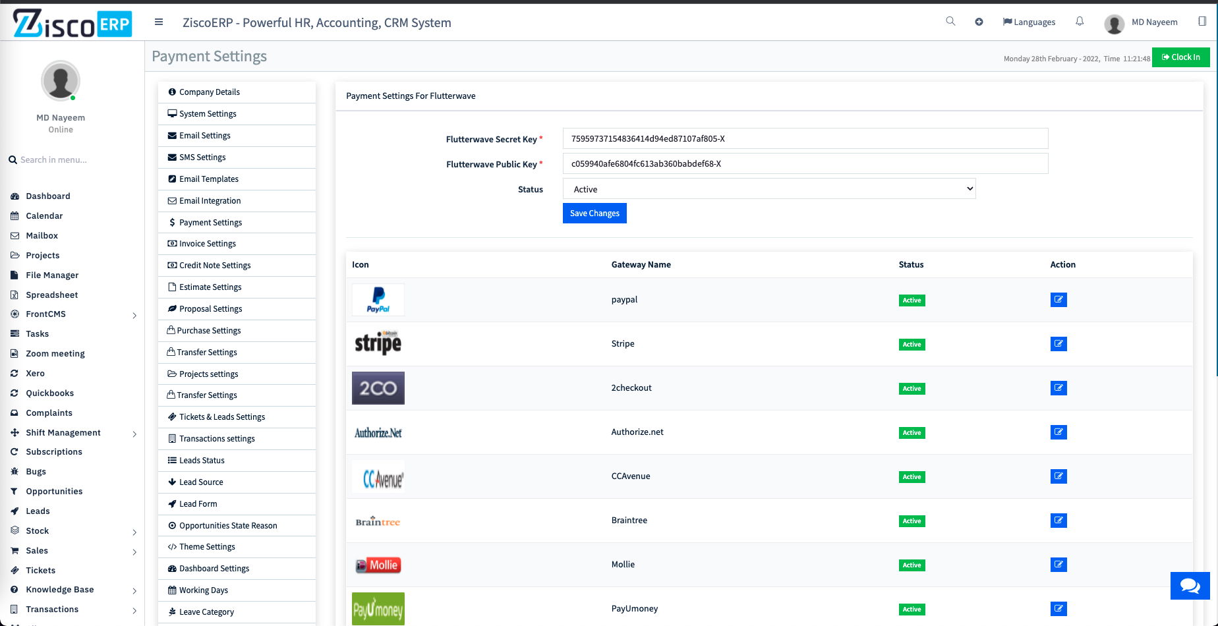Click the plus quick-add icon in header

pyautogui.click(x=979, y=22)
